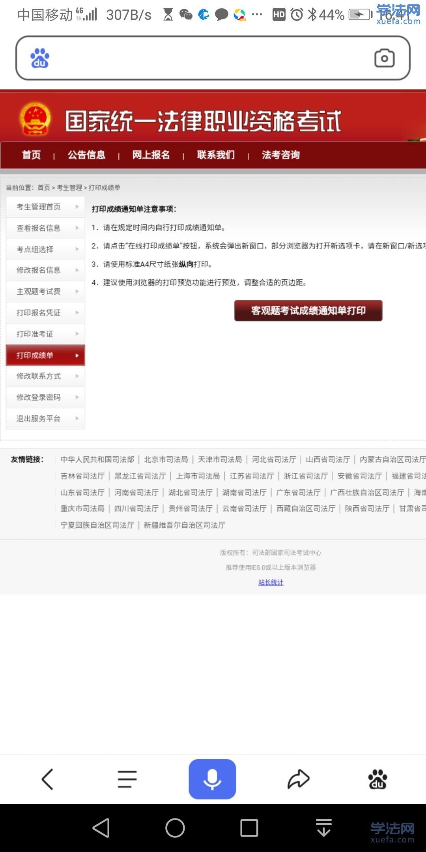Open 湖北省司法厅 link
Viewport: 426px width, 852px height.
(x=190, y=493)
